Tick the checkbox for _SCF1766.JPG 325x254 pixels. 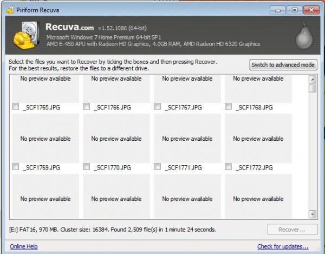[x=87, y=107]
